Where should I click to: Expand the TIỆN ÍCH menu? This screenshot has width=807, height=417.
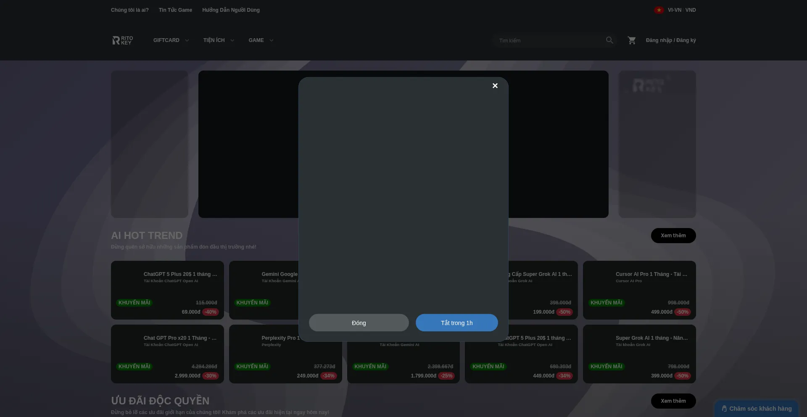coord(219,40)
